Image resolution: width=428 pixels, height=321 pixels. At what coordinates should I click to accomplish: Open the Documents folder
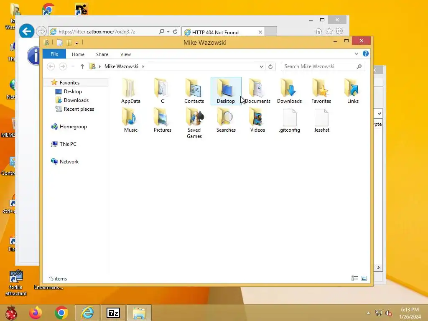(x=257, y=91)
